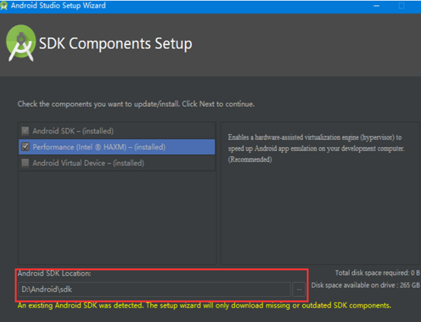The width and height of the screenshot is (421, 322).
Task: Click empty area of the components list
Action: tap(117, 217)
